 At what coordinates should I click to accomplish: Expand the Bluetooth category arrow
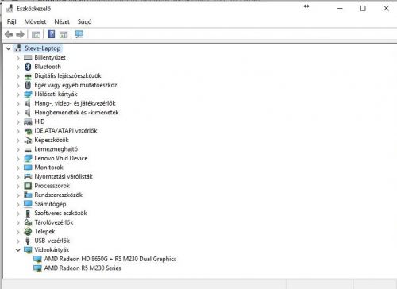coord(18,67)
